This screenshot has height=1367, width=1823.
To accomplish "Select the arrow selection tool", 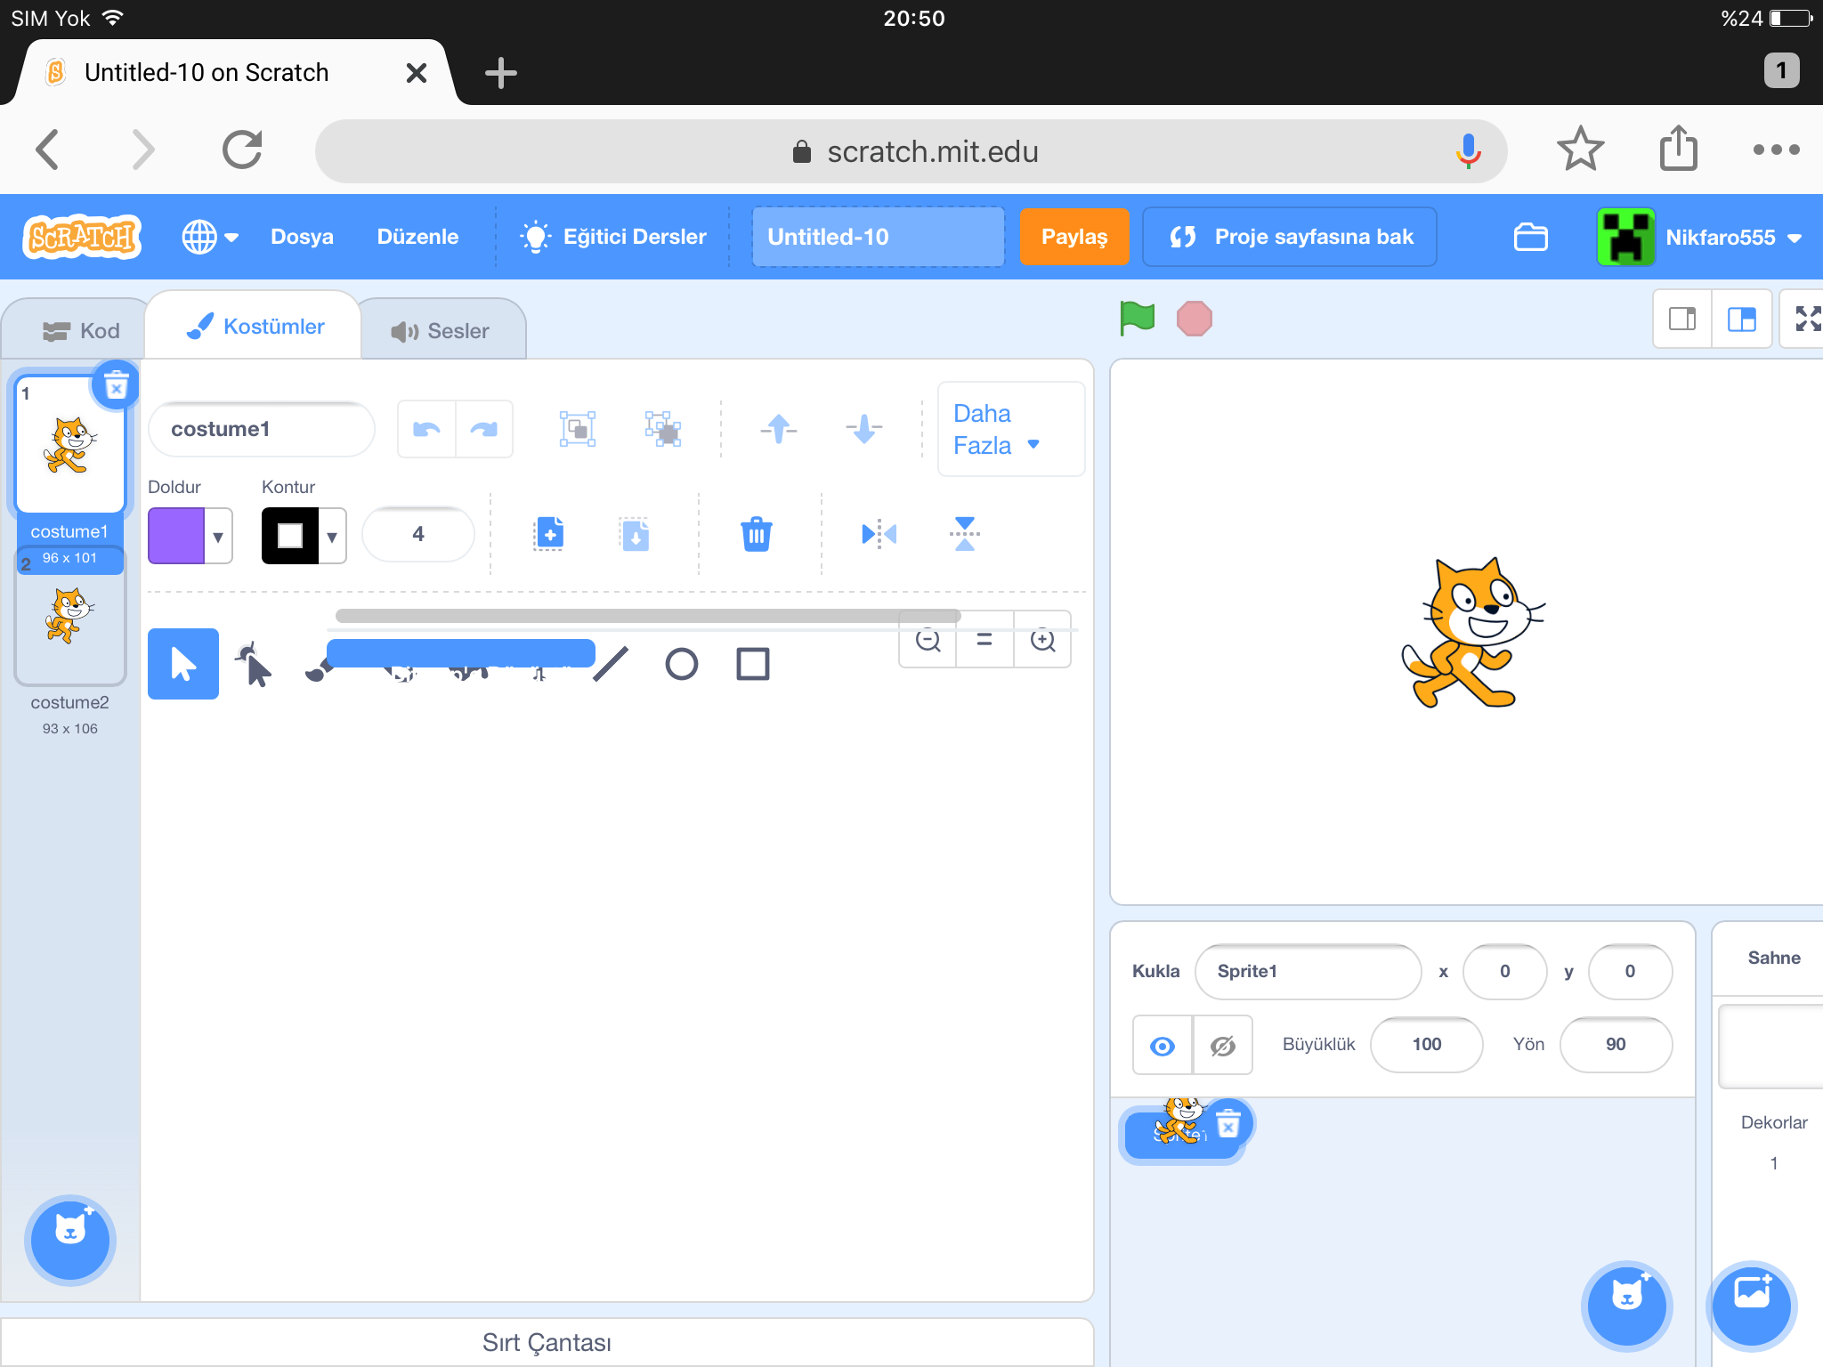I will click(182, 663).
